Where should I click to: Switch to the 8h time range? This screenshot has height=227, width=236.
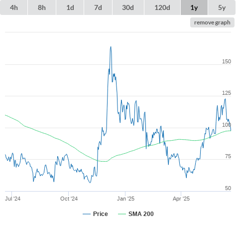42,7
